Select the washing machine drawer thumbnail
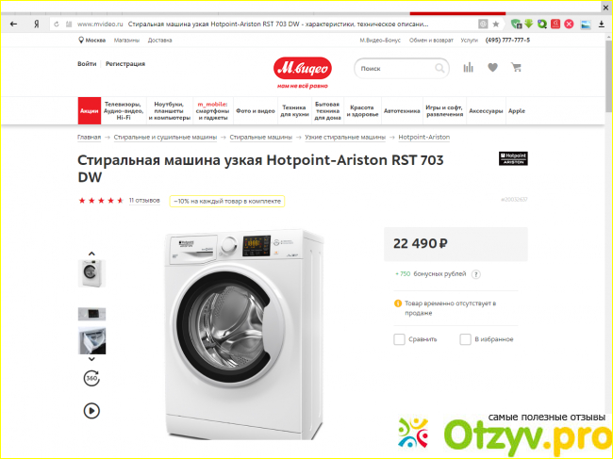613x459 pixels. [91, 340]
